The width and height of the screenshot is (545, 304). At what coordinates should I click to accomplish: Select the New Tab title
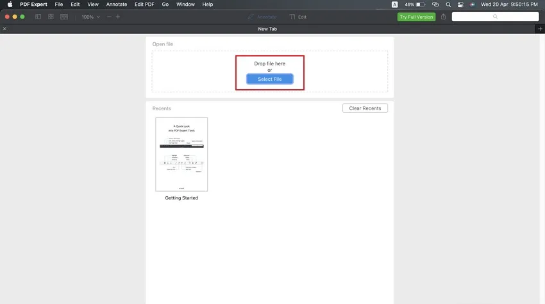(x=267, y=29)
